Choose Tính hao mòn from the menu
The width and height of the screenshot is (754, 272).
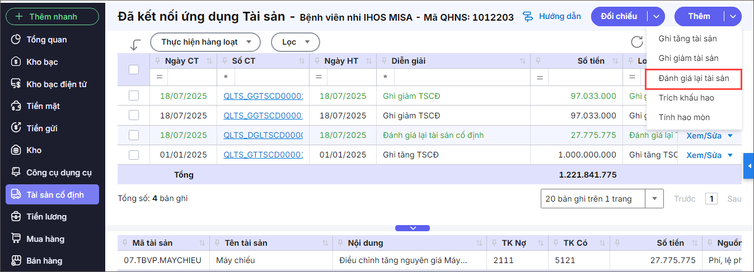(684, 117)
